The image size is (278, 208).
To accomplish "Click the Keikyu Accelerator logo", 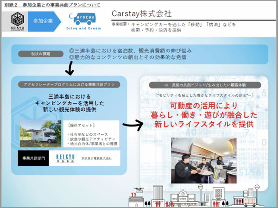I will tap(17, 21).
